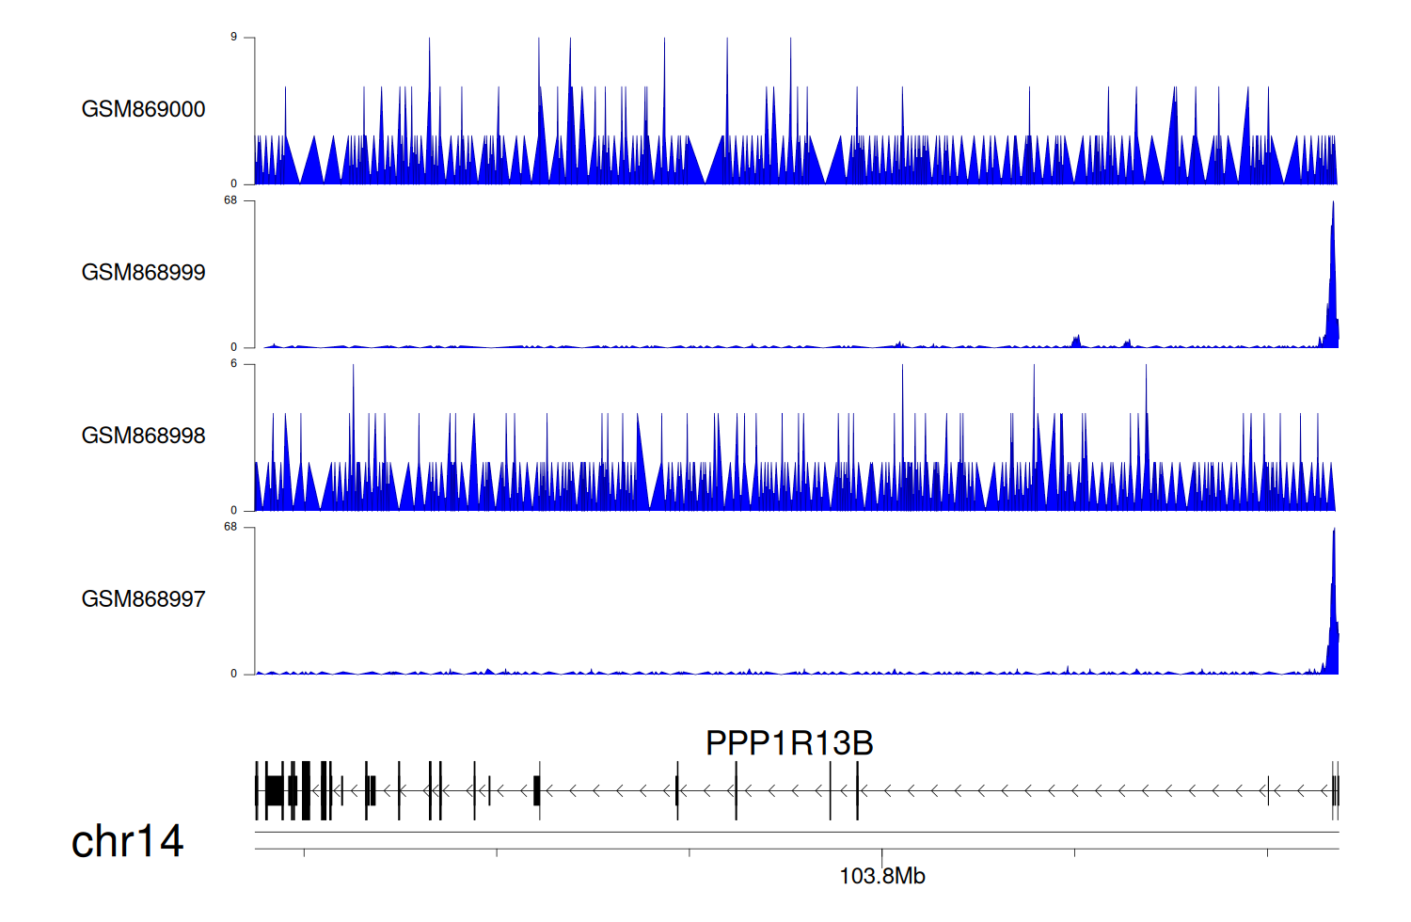Select the GSM868997 track label
The width and height of the screenshot is (1411, 922).
143,599
